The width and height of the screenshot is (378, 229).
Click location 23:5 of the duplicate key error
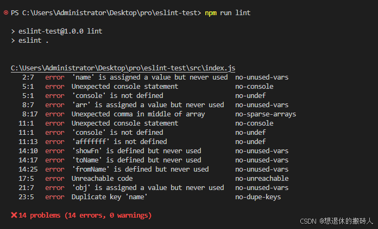(26, 197)
